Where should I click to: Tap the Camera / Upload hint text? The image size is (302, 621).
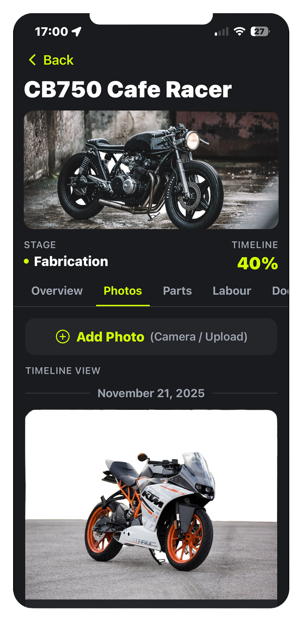198,337
